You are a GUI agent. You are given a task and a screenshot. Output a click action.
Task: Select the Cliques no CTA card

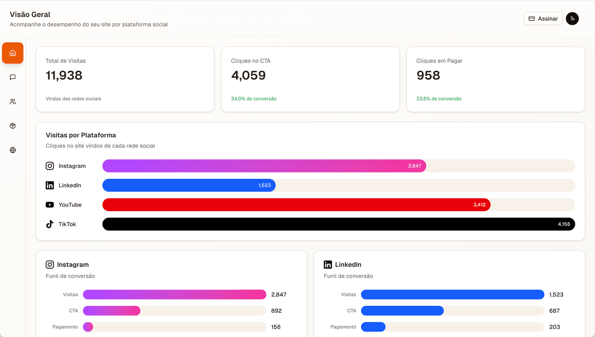[x=310, y=79]
